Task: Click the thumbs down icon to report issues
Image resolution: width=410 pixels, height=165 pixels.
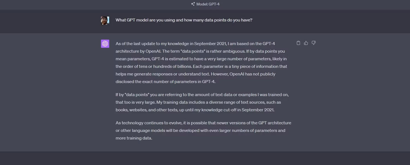Action: click(x=314, y=43)
